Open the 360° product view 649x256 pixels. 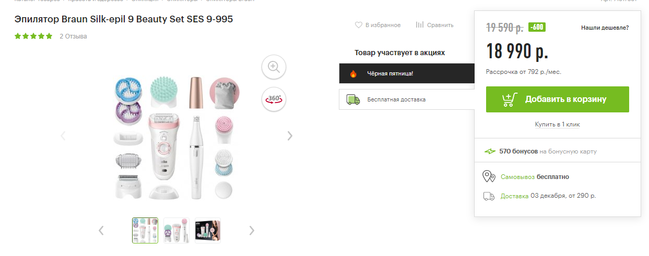274,99
